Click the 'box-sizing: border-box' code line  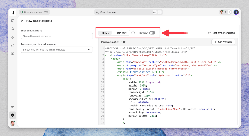[x=145, y=112]
